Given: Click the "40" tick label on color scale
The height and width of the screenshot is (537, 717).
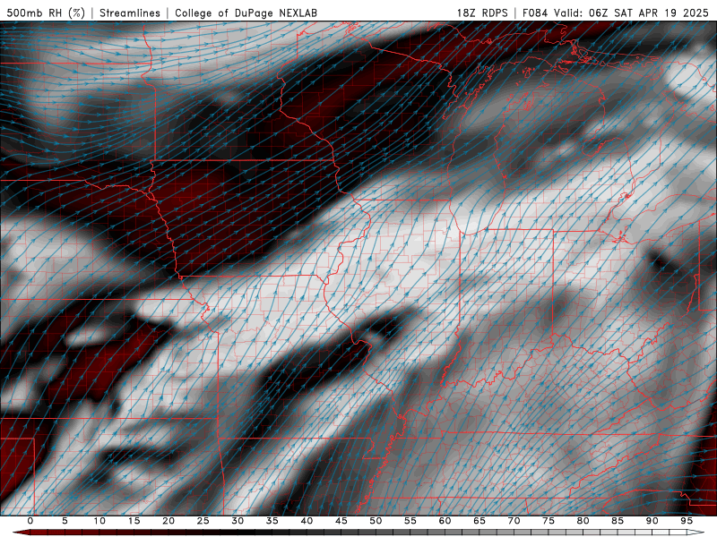Looking at the screenshot, I should [x=307, y=521].
